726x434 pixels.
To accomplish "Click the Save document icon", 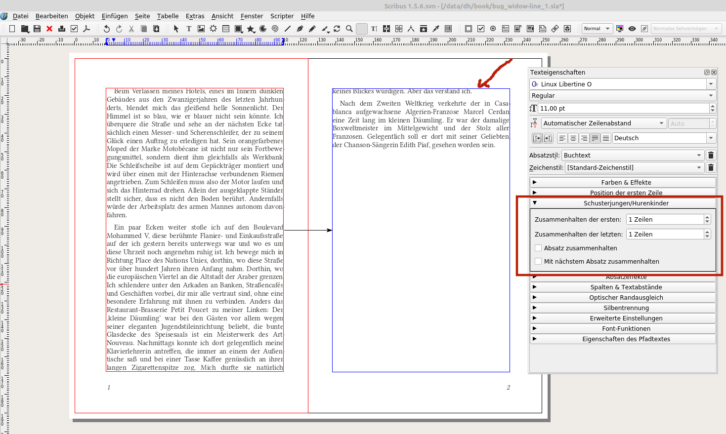I will pos(37,29).
